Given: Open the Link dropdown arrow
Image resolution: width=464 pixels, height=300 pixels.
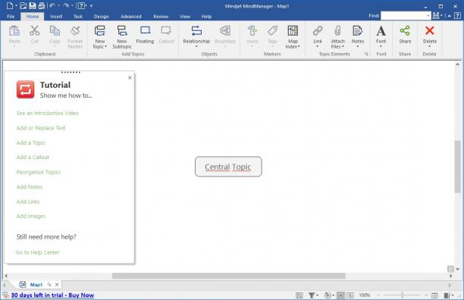Looking at the screenshot, I should (x=317, y=46).
